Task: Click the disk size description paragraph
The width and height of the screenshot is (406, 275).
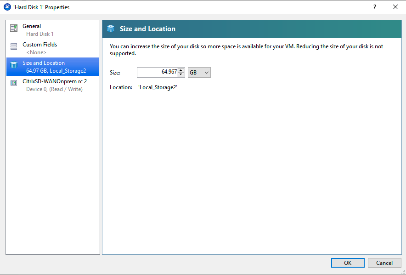Action: [246, 50]
